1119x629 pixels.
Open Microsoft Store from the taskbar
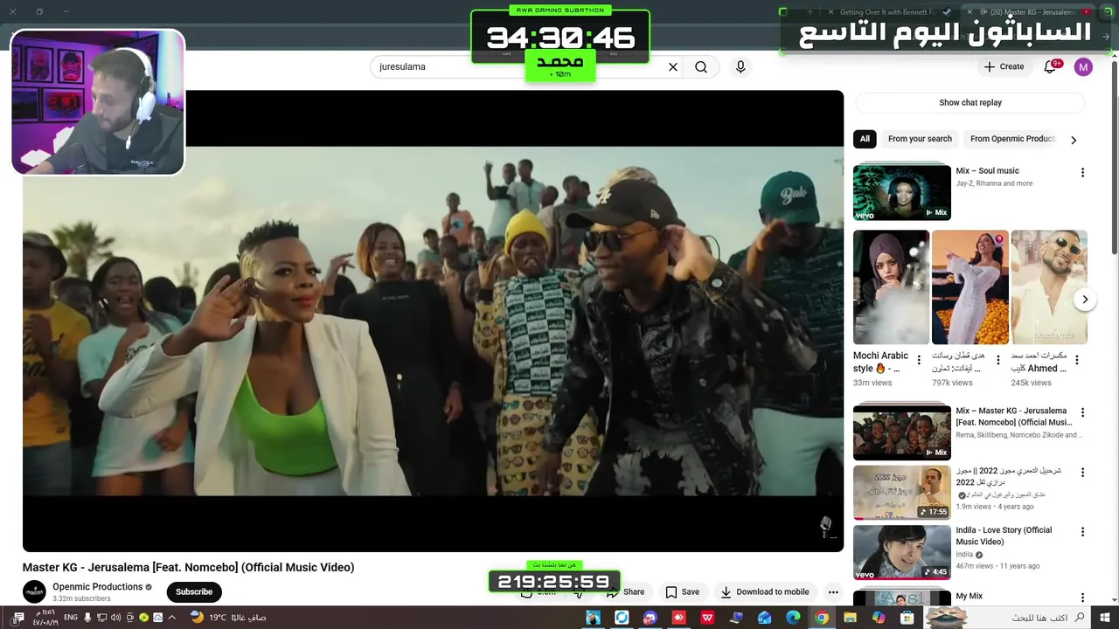(907, 618)
